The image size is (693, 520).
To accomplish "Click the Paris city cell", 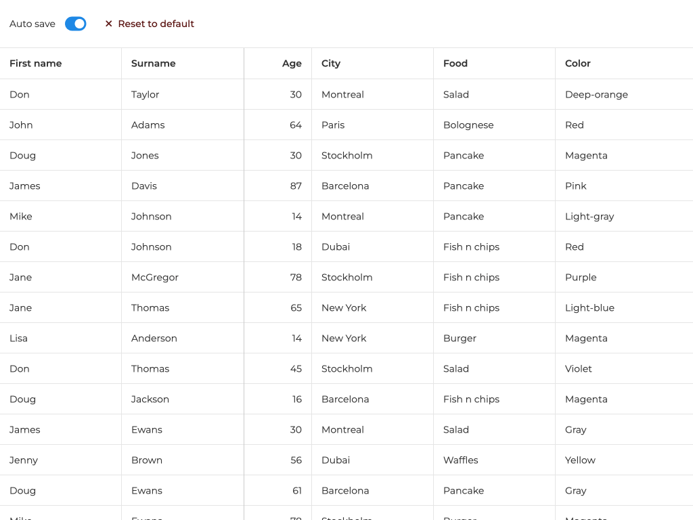I will point(333,125).
